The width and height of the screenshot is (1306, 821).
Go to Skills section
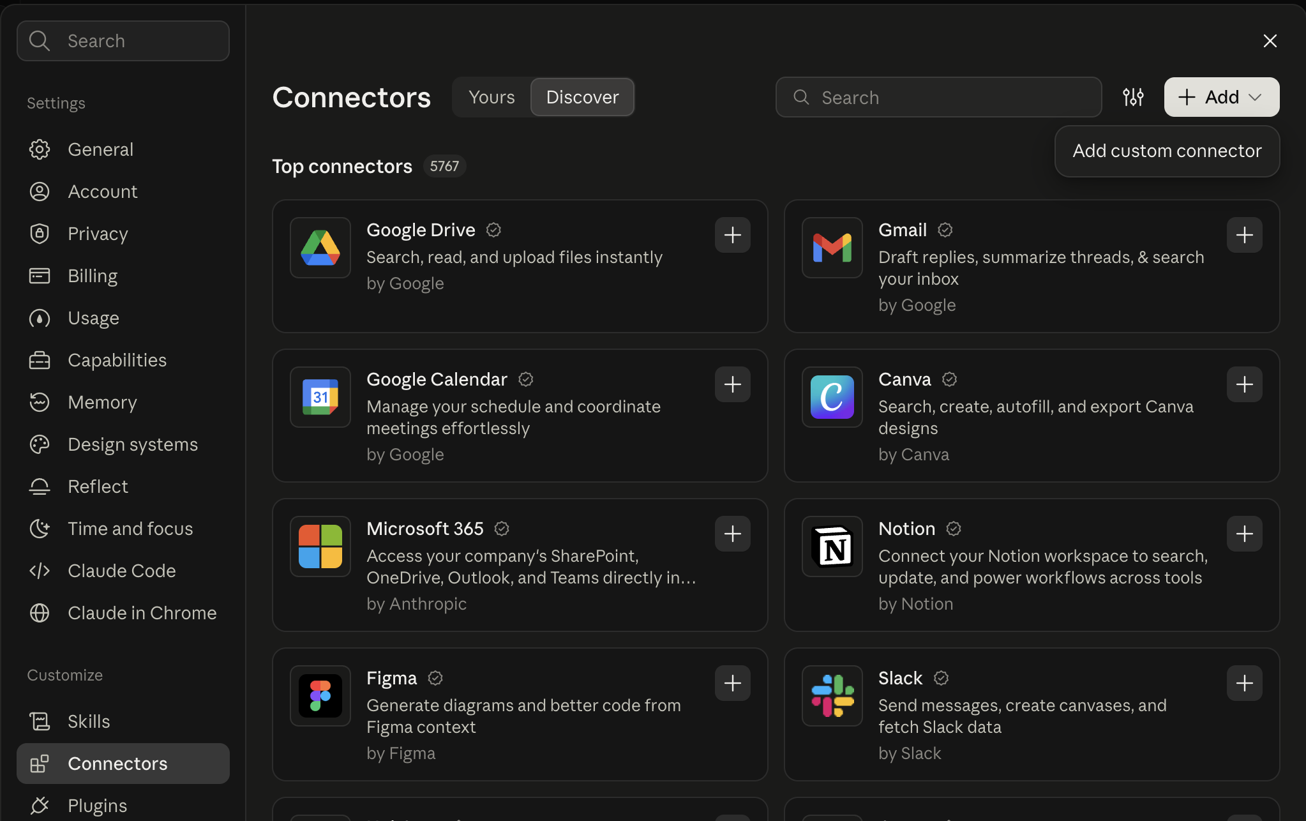[123, 721]
